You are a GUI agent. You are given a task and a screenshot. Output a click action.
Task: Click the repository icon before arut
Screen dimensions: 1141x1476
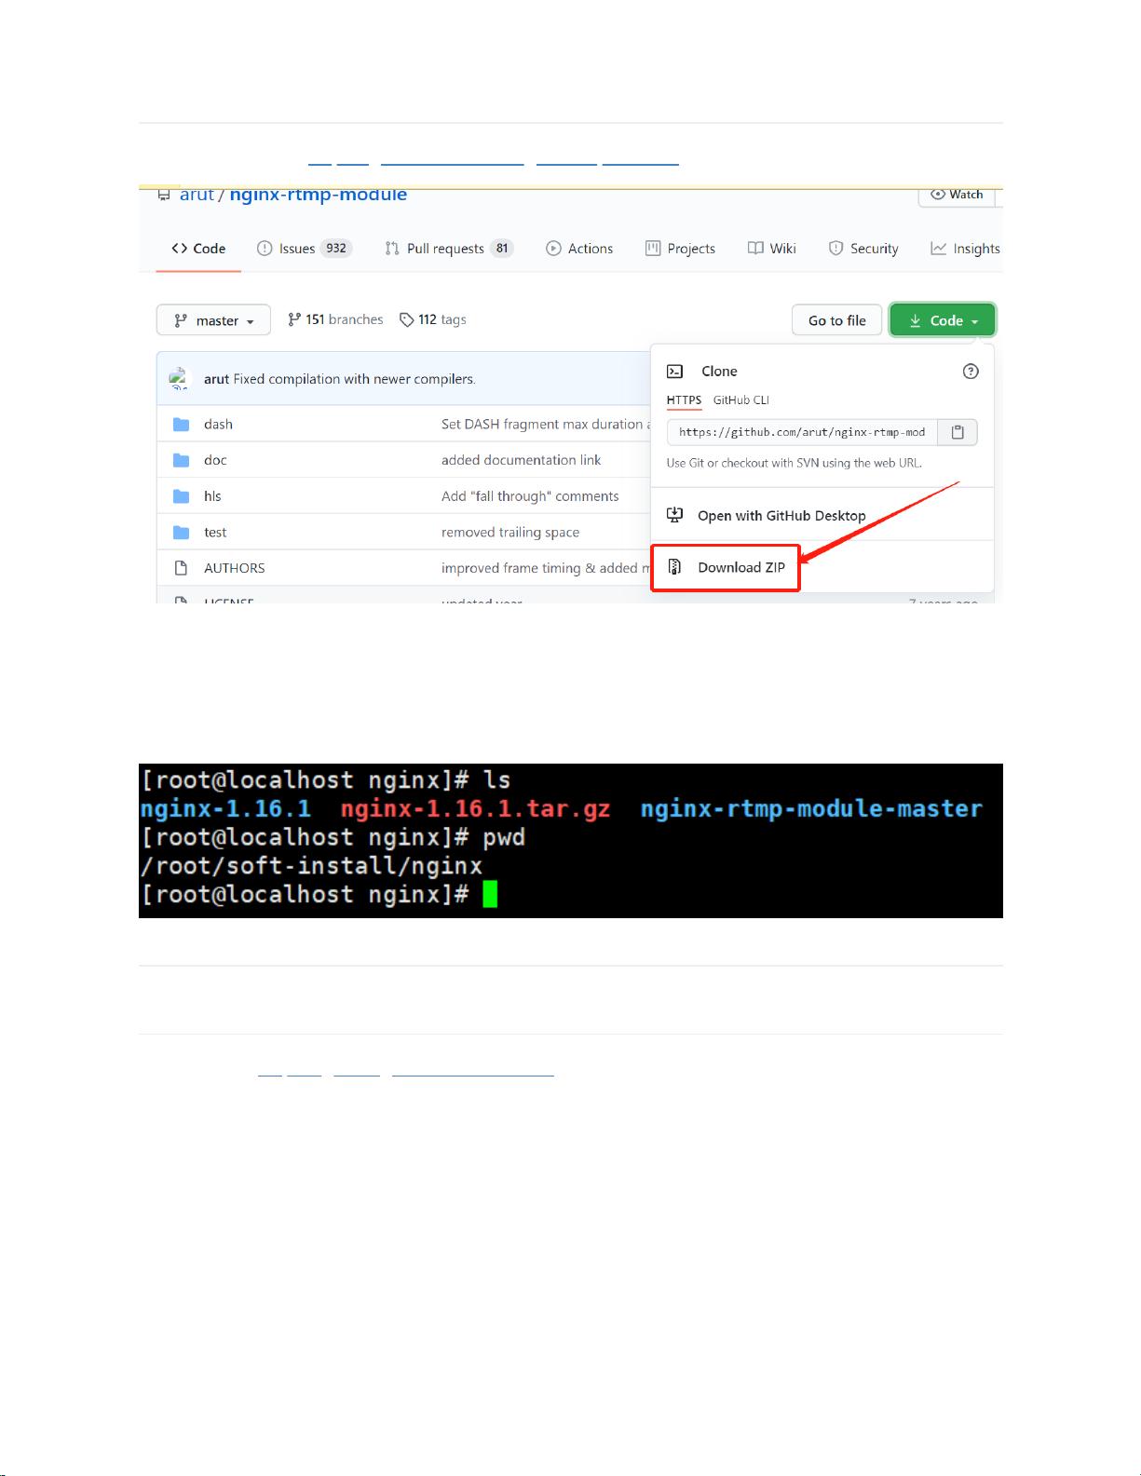164,195
